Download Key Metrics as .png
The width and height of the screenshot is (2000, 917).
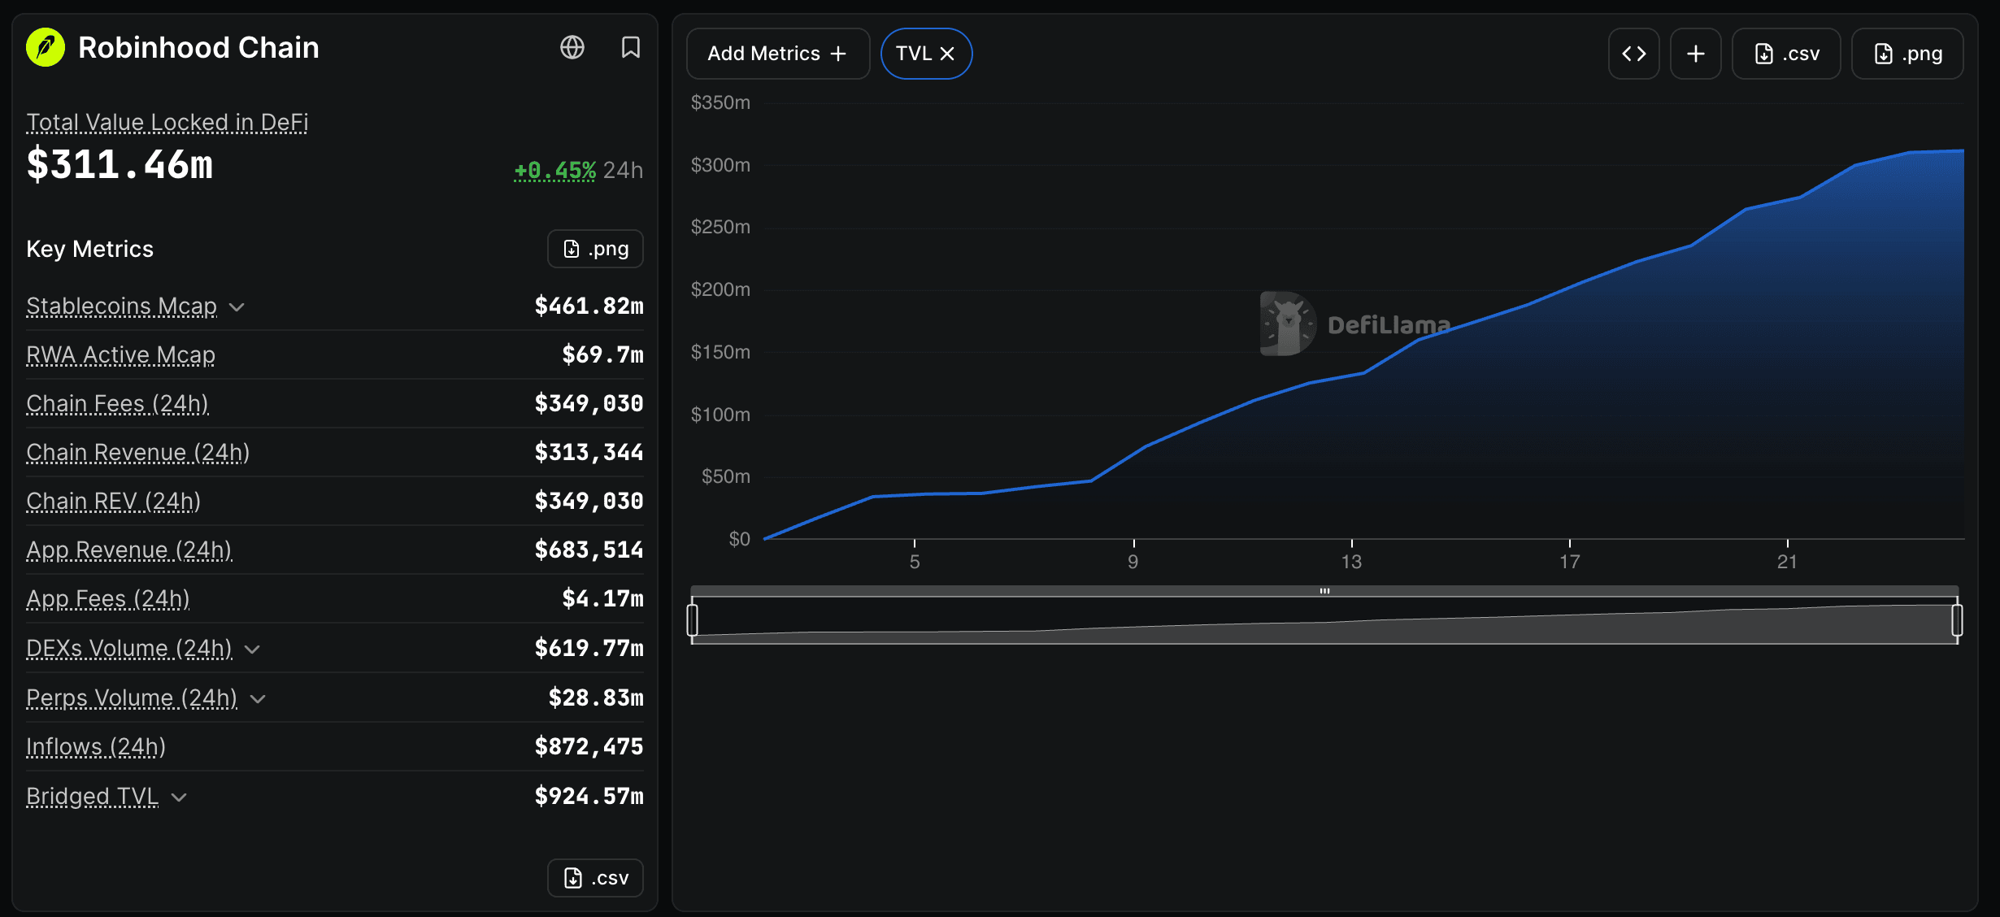click(595, 249)
